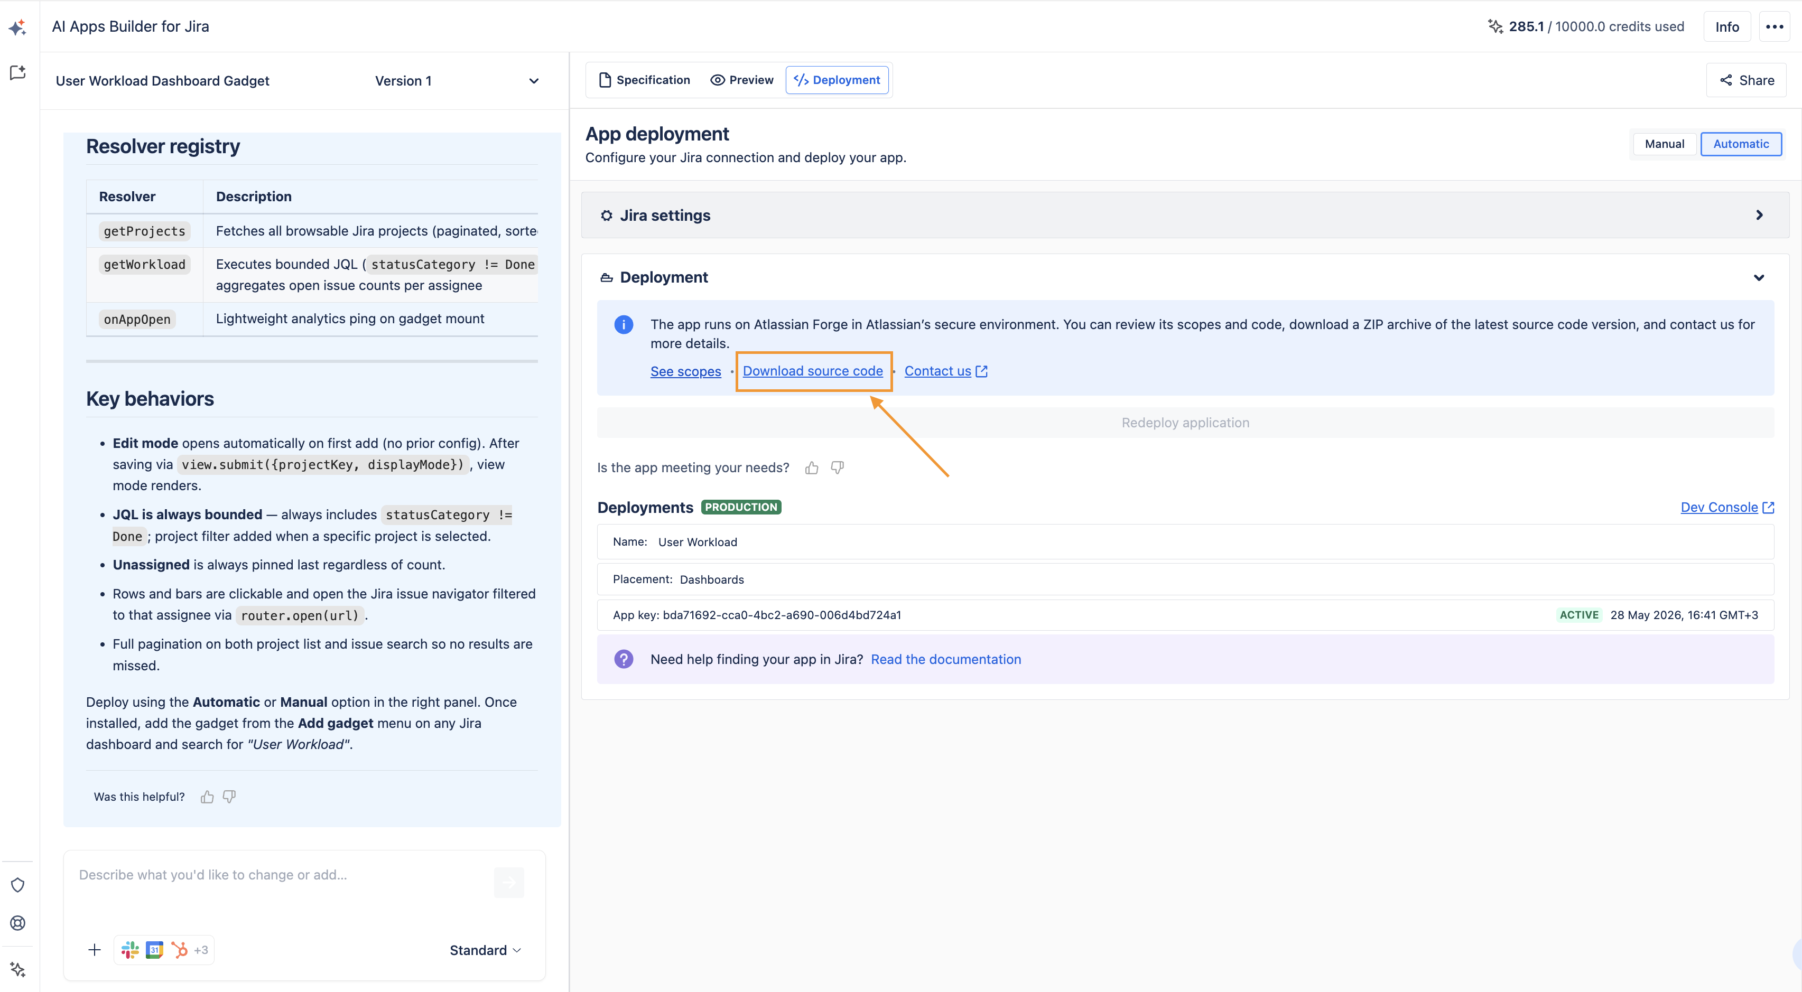
Task: Open the help lifebuoy icon in sidebar
Action: 17,923
